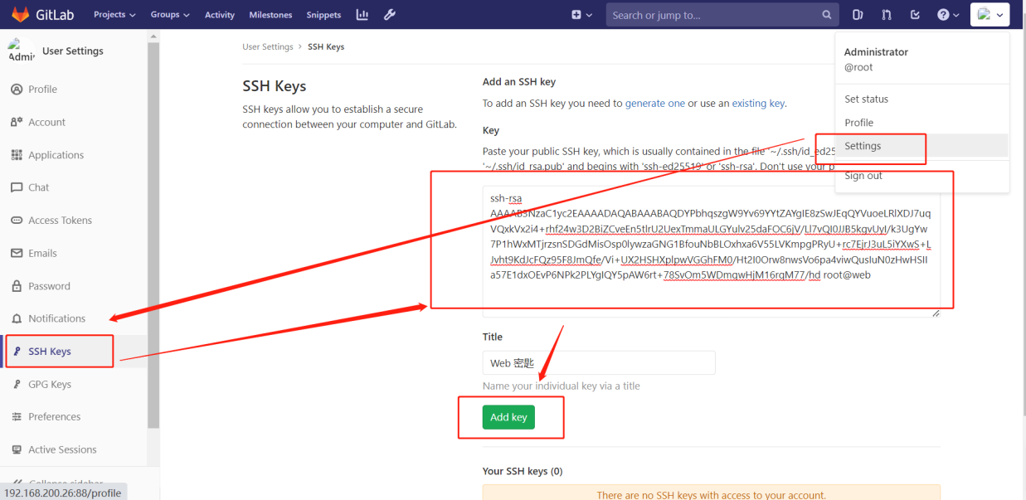Open the Help question mark dropdown
Screen dimensions: 1026x500
tap(948, 14)
